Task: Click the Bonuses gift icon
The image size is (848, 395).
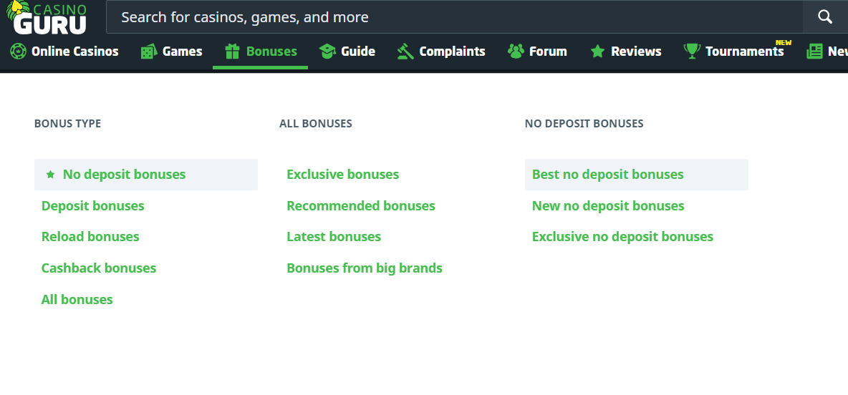Action: [x=231, y=52]
